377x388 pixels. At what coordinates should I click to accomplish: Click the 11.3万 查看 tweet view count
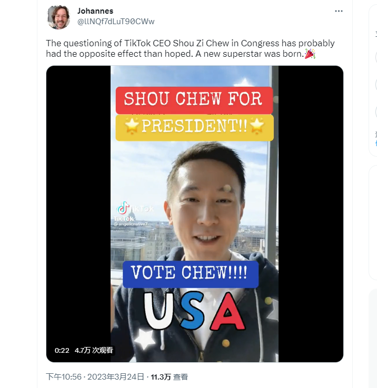click(169, 377)
